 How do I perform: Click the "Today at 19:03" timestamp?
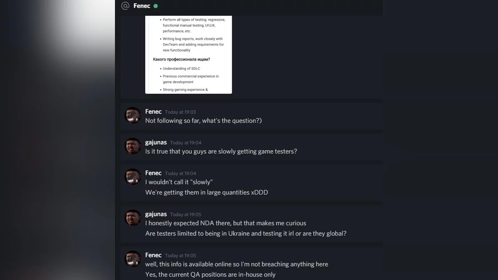click(x=181, y=112)
